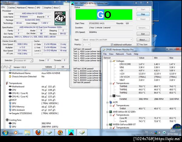The image size is (182, 142).
Task: Click the AMD Athlon 64 X2 5200+ chip icon
Action: tap(111, 112)
